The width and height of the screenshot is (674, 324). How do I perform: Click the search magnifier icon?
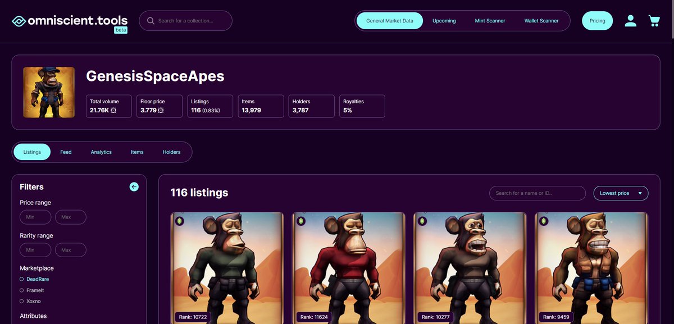(151, 21)
